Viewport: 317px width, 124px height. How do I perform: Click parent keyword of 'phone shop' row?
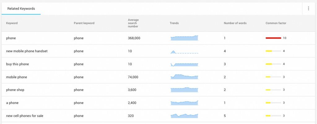79,90
